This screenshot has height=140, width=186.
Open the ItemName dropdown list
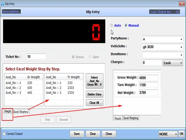[x=181, y=55]
